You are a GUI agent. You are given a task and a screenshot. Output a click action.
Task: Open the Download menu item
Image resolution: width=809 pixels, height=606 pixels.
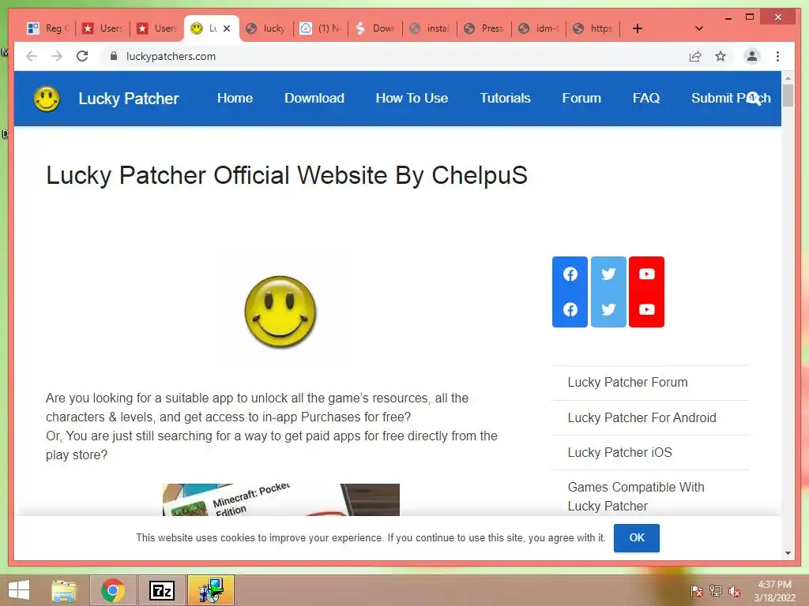tap(314, 98)
